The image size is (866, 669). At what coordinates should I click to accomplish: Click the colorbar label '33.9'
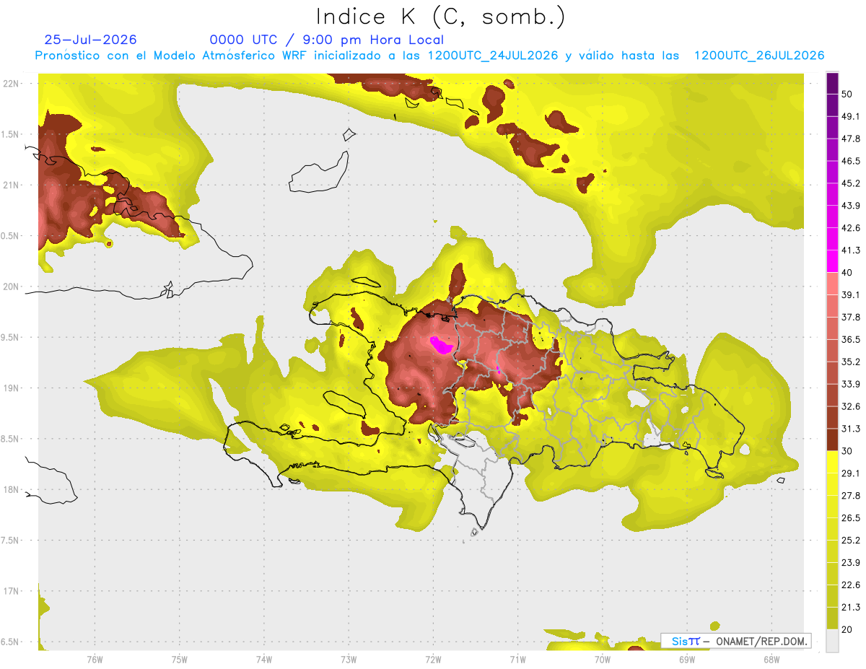click(852, 384)
